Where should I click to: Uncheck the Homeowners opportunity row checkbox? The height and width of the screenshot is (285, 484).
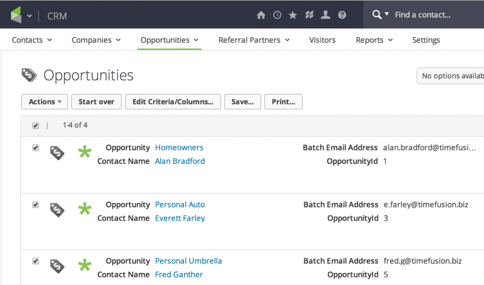coord(36,148)
